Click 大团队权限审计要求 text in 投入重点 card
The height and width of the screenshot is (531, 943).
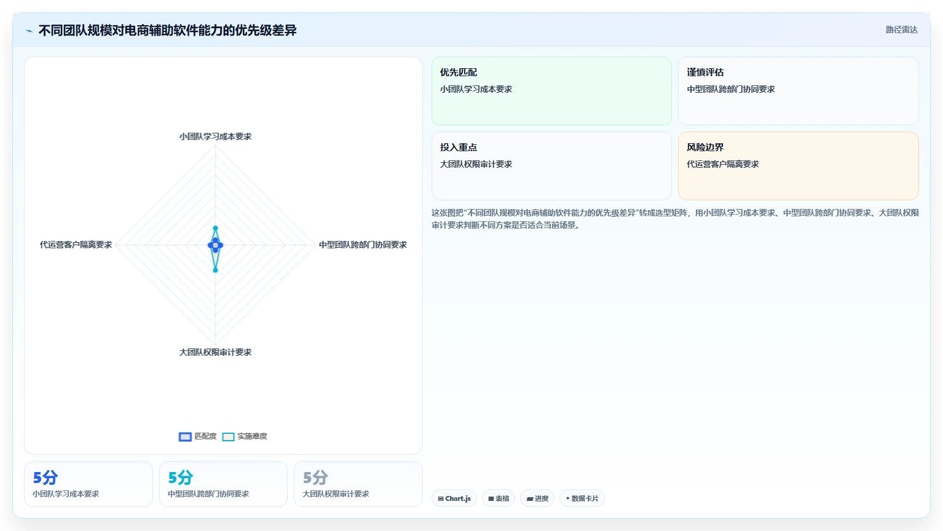[x=476, y=164]
